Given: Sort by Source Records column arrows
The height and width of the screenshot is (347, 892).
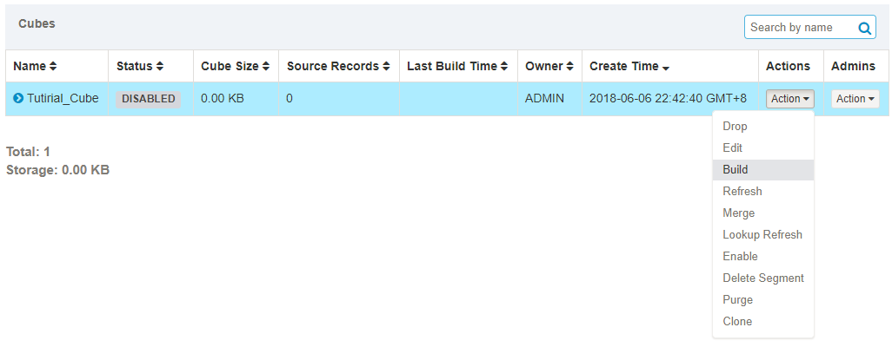Looking at the screenshot, I should pyautogui.click(x=386, y=67).
